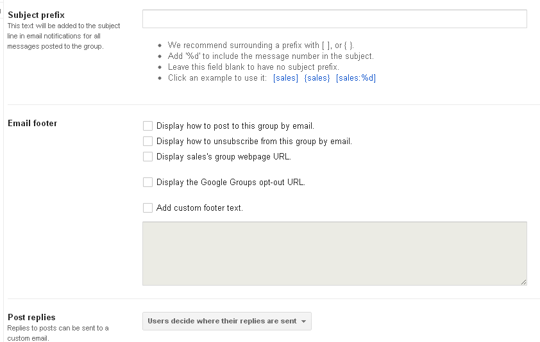Screen dimensions: 540x342
Task: Click the hint about leaving field blank
Action: (x=253, y=67)
